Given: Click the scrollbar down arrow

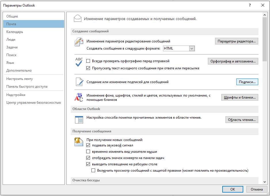Looking at the screenshot, I should pyautogui.click(x=265, y=182).
